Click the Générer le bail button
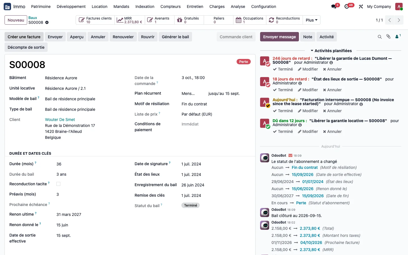 [x=175, y=37]
